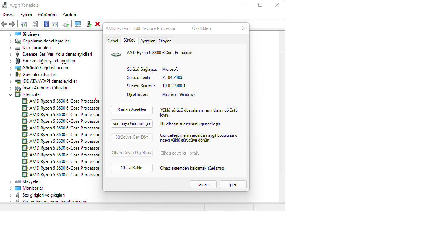424x239 pixels.
Task: Click the Back arrow in the toolbar
Action: tap(4, 24)
